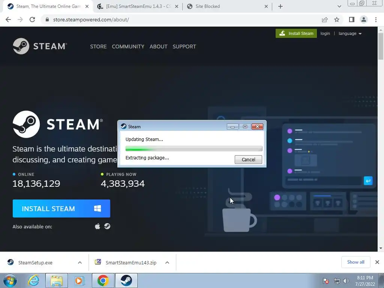Click the Steam logo in the site header
Viewport: 384px width, 288px height.
click(x=40, y=46)
